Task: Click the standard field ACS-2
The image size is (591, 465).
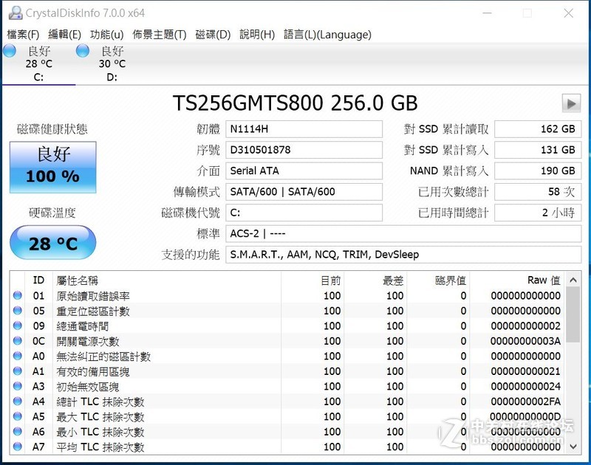Action: pos(403,234)
